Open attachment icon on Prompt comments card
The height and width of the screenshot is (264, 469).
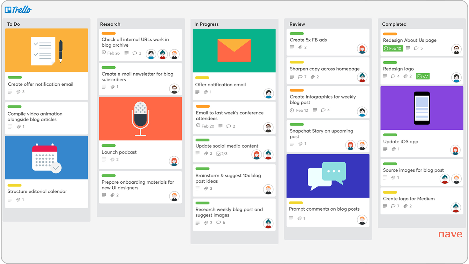click(299, 218)
